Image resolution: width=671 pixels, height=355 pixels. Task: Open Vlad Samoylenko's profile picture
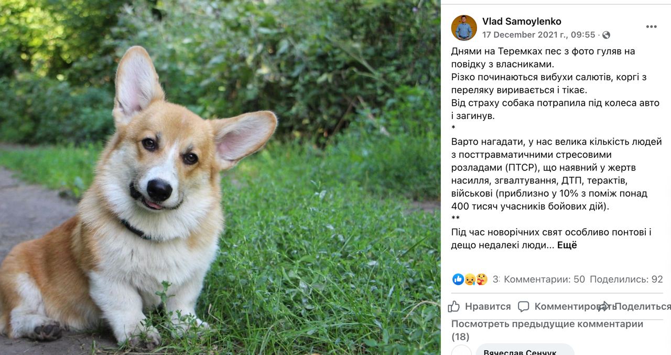pyautogui.click(x=464, y=28)
